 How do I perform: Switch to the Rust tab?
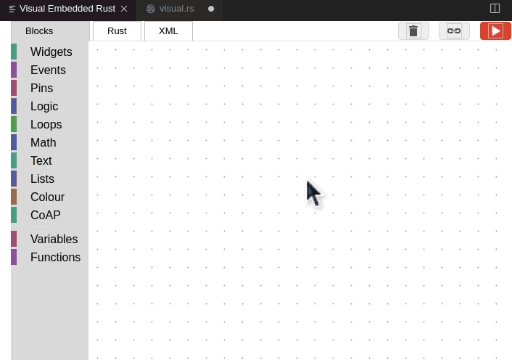(x=117, y=30)
